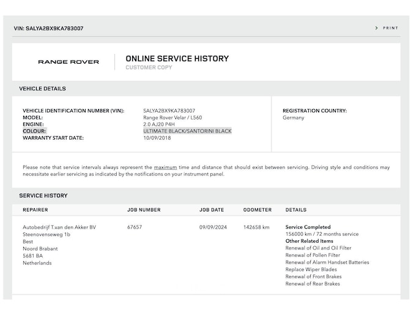Click Renewal of Oil and Oil Filter
Image resolution: width=419 pixels, height=315 pixels.
[318, 248]
